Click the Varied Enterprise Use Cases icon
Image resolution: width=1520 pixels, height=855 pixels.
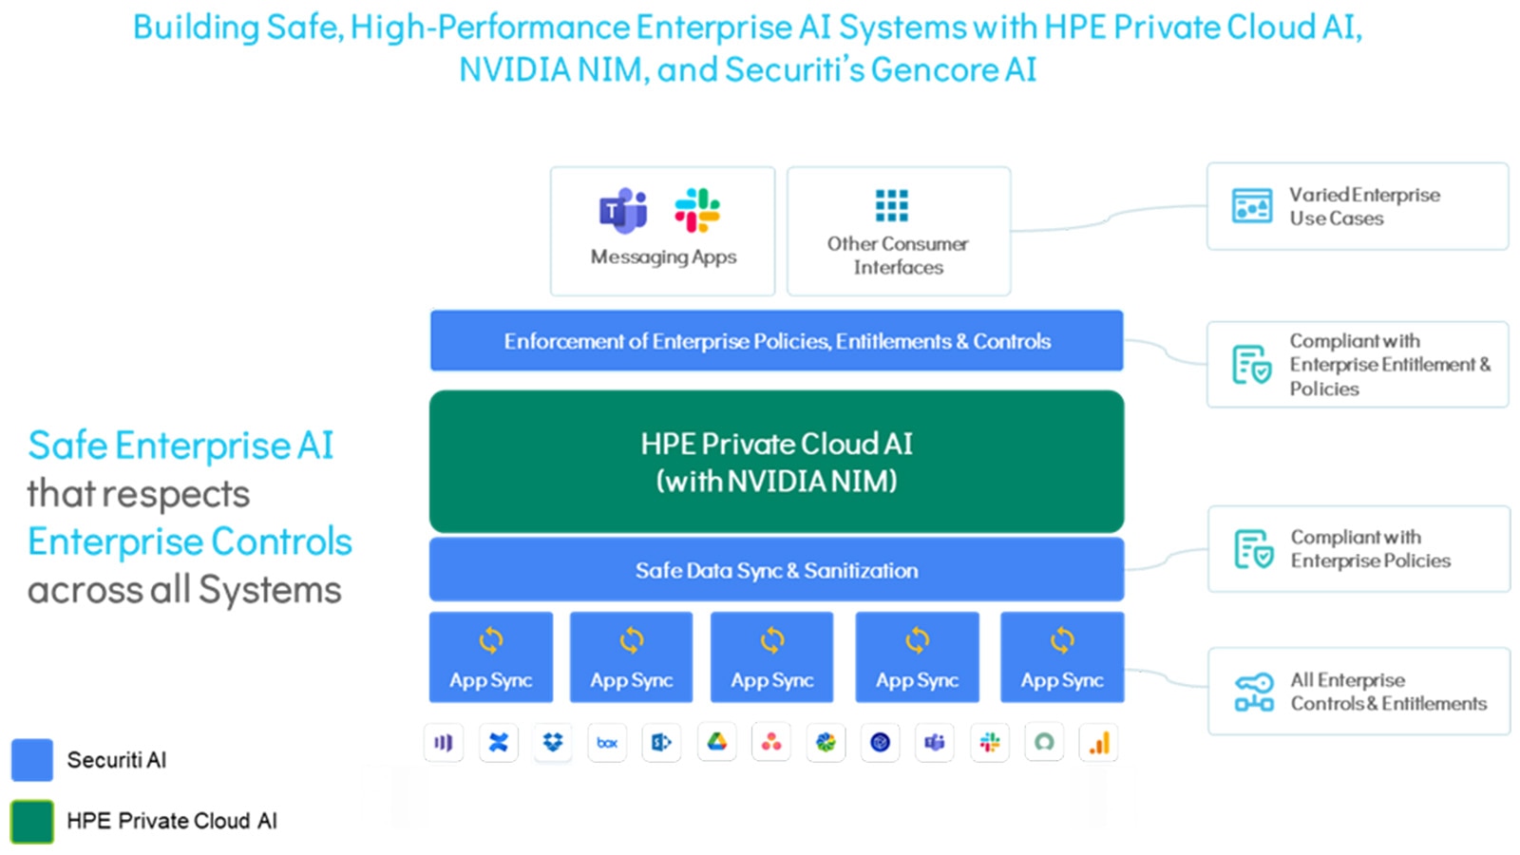point(1251,205)
